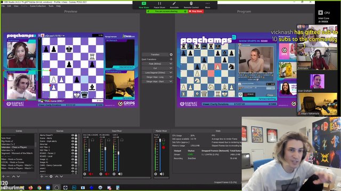This screenshot has width=341, height=191.
Task: Open the Tools menu
Action: click(x=51, y=6)
